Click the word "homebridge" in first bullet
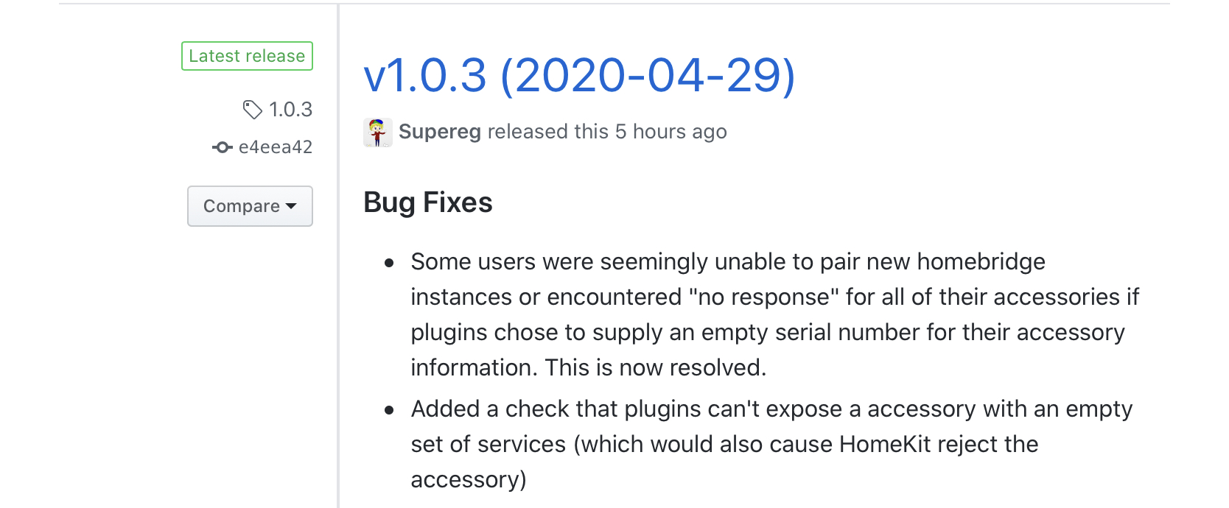This screenshot has width=1229, height=508. click(x=981, y=261)
